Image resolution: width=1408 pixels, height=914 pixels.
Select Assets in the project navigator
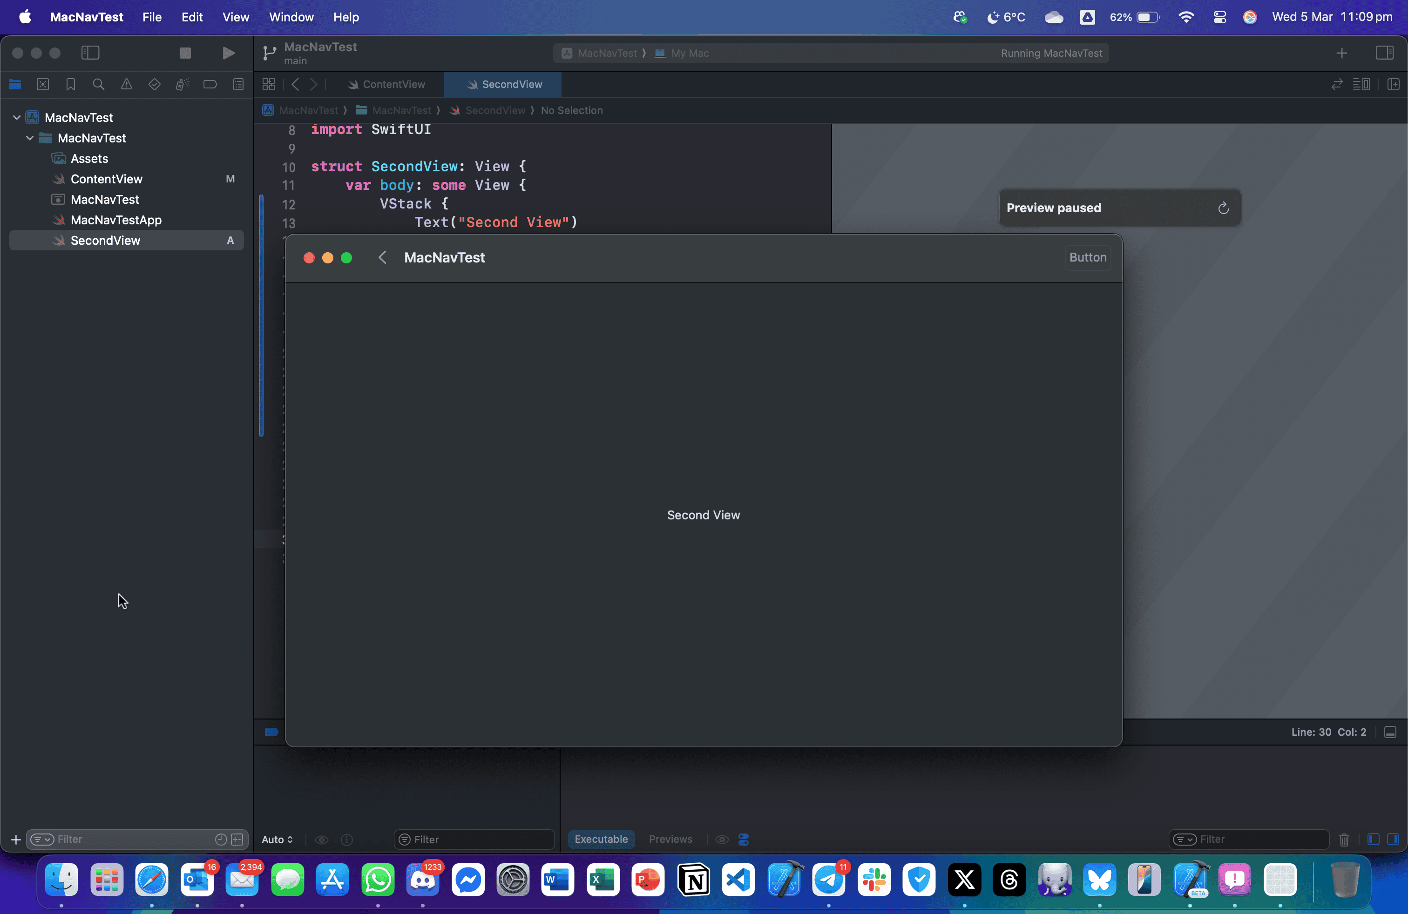point(127,158)
